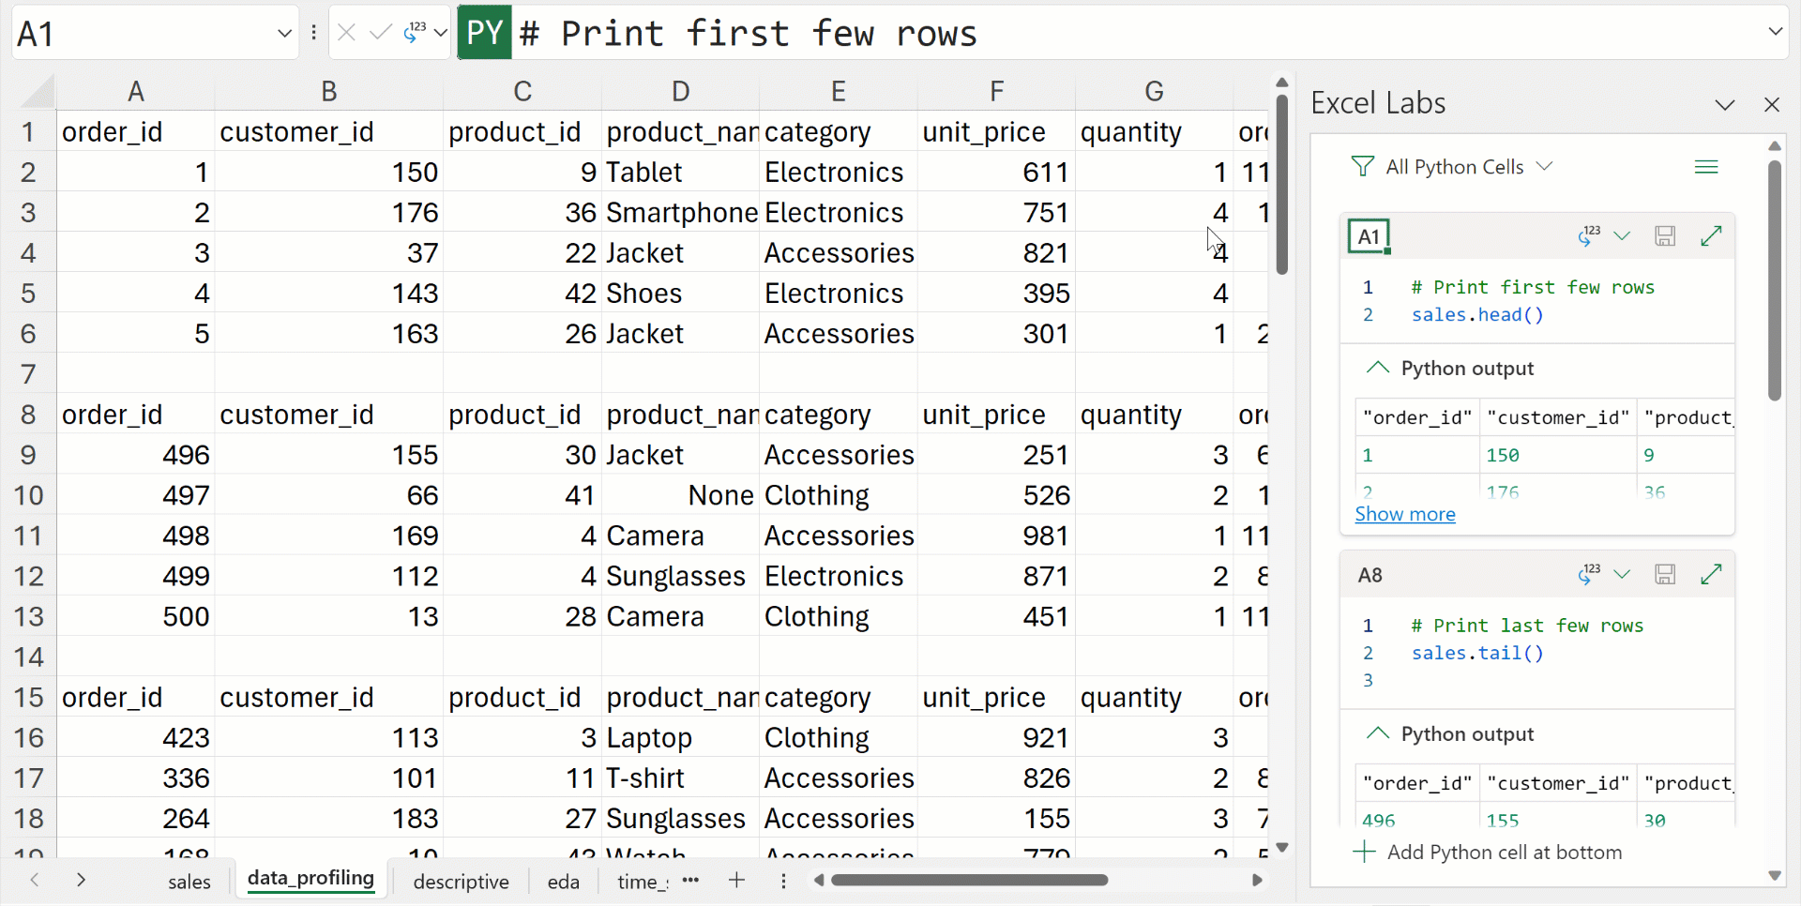Open the Name Box dropdown
The width and height of the screenshot is (1801, 906).
tap(284, 32)
